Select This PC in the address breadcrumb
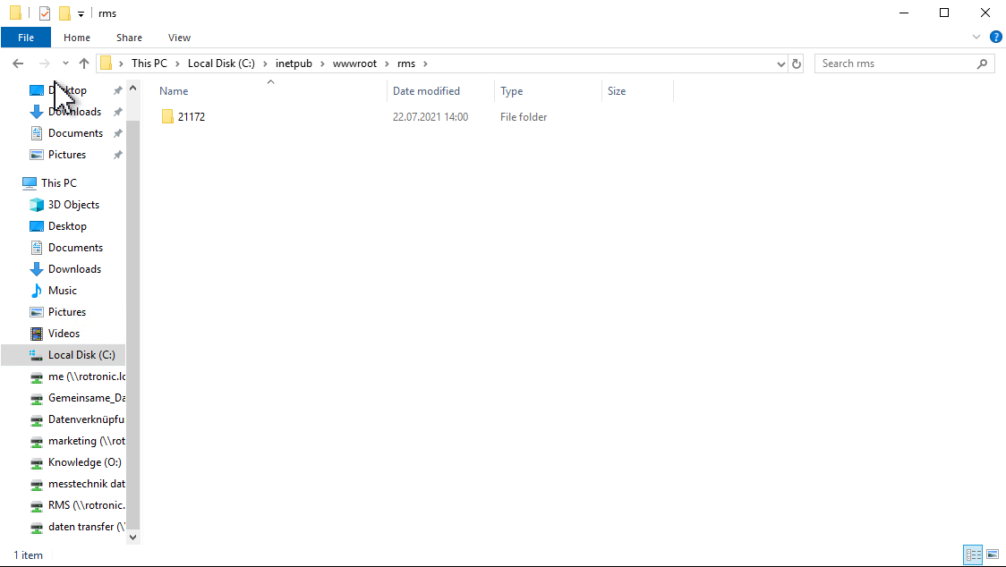This screenshot has width=1006, height=567. (149, 63)
